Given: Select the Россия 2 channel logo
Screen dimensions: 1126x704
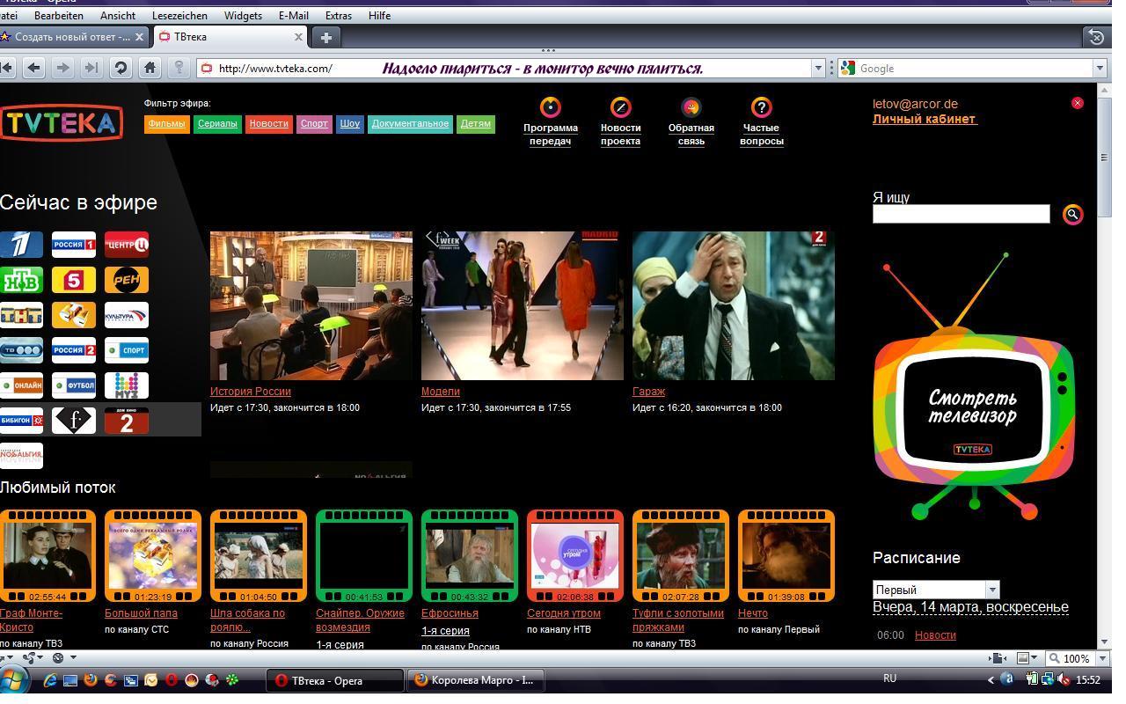Looking at the screenshot, I should (x=74, y=350).
